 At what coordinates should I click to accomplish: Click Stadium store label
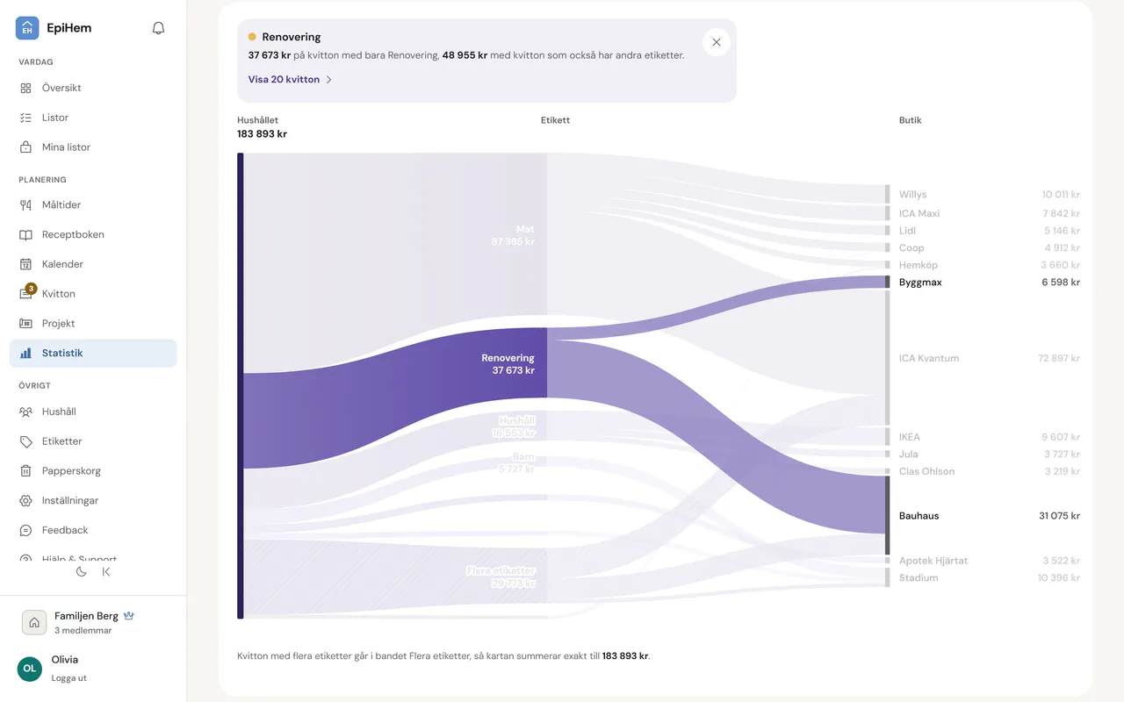click(x=919, y=577)
